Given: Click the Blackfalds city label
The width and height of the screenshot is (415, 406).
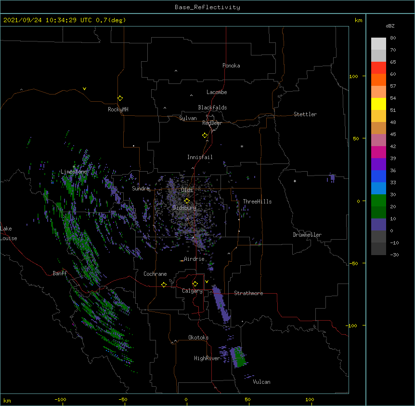Looking at the screenshot, I should click(x=212, y=108).
